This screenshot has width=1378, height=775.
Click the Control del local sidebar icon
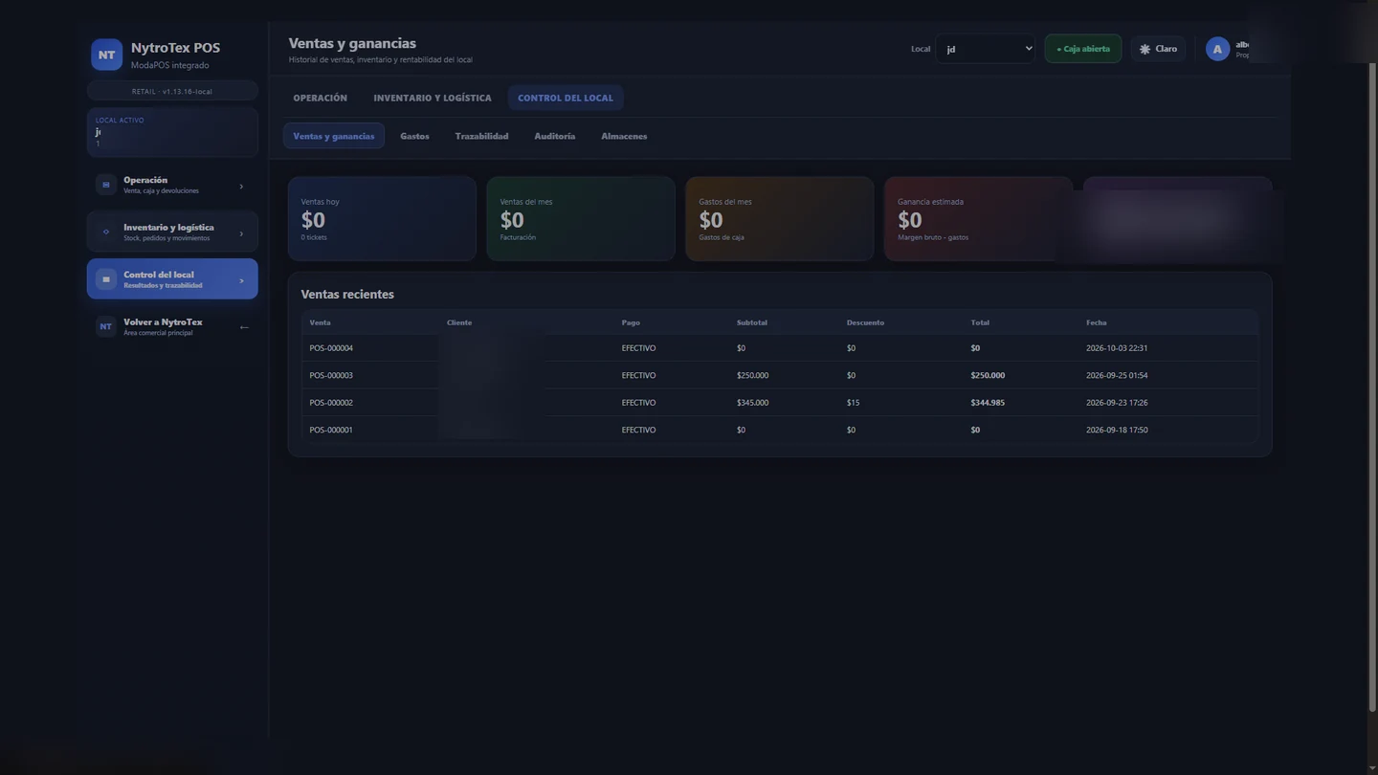click(106, 279)
